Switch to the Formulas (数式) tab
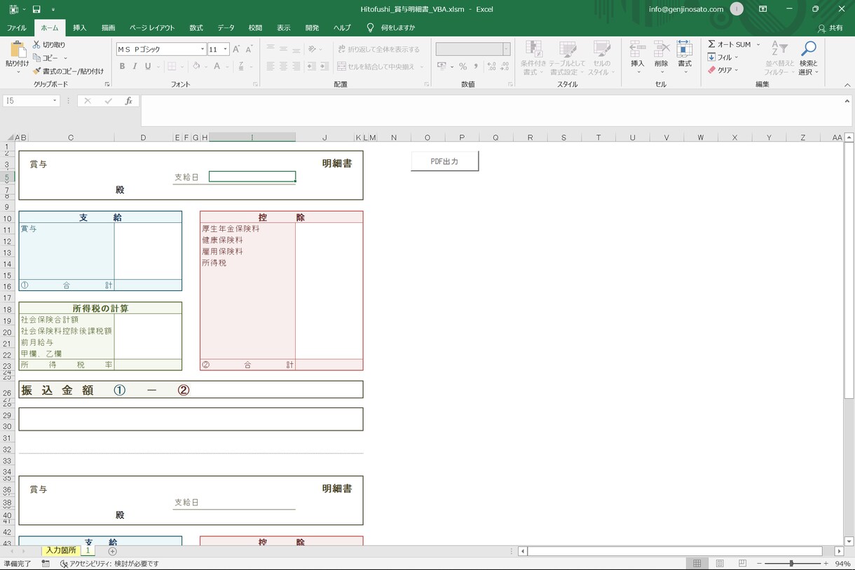The height and width of the screenshot is (570, 855). [196, 28]
